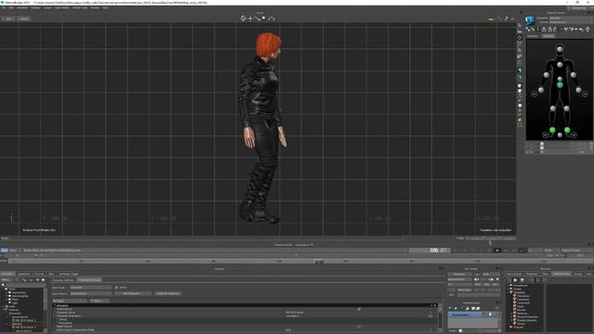This screenshot has width=594, height=334.
Task: Click the new layer icon in Animation Layers
Action: pos(450,308)
